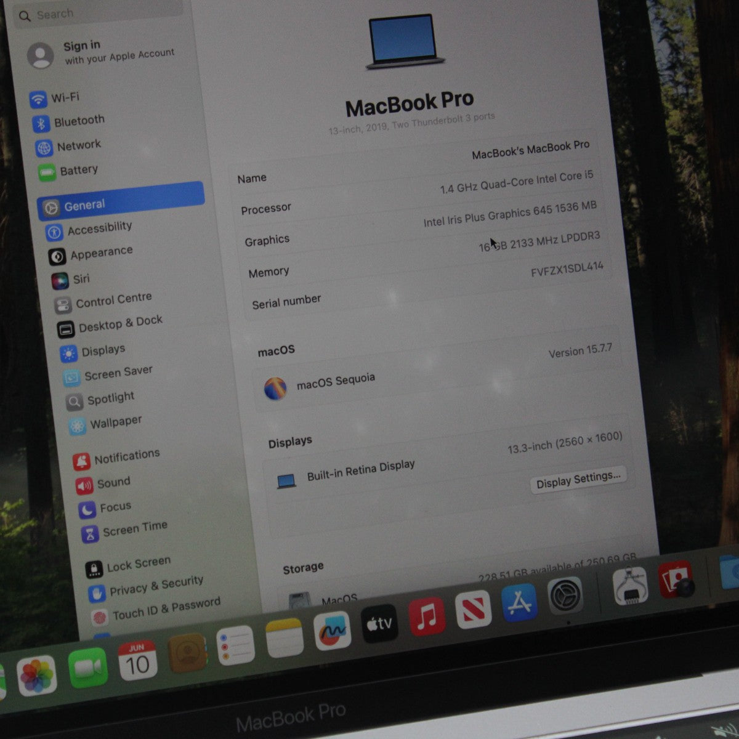
Task: Click Sign in with your Apple Account
Action: point(102,52)
